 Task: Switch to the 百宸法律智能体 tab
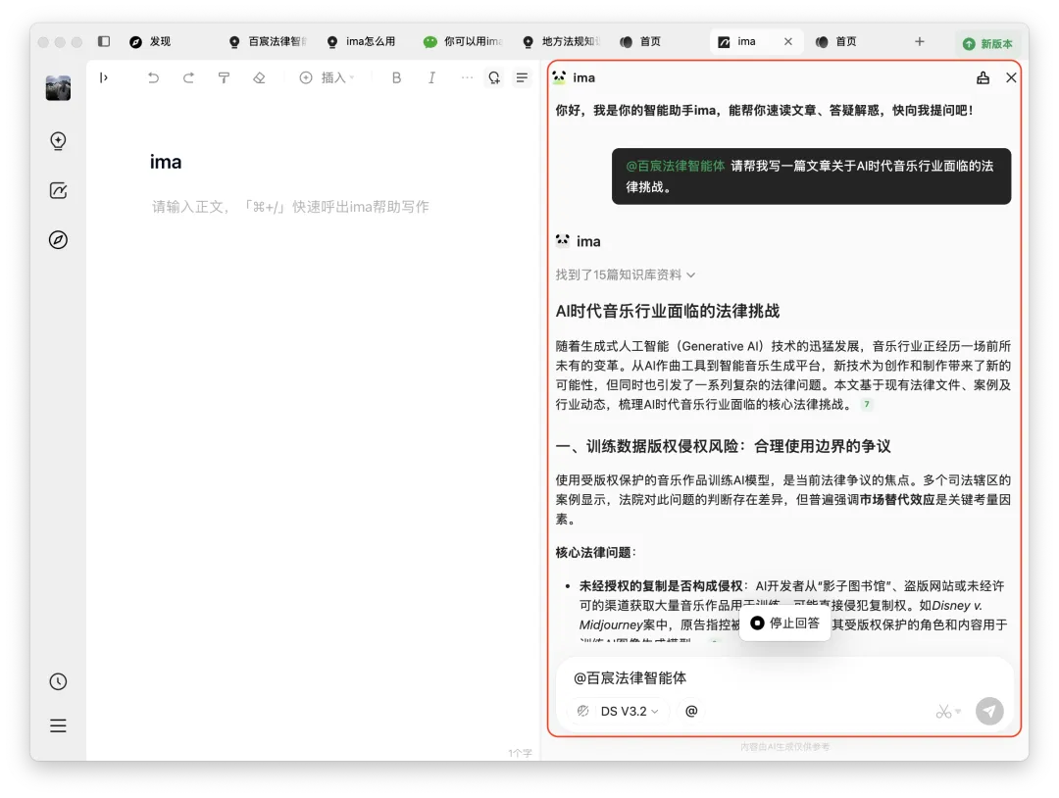click(268, 42)
